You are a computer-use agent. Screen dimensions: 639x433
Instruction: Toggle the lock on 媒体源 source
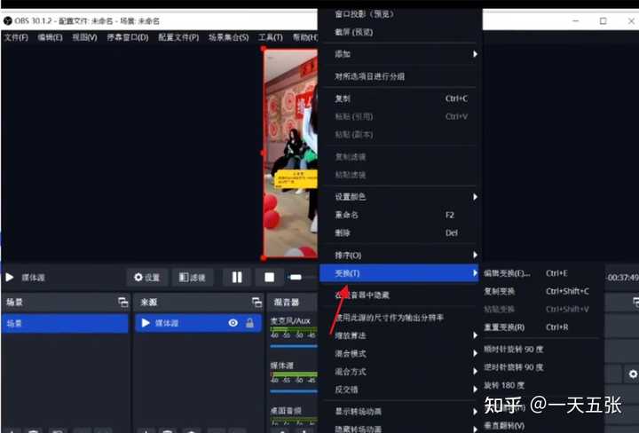(249, 323)
